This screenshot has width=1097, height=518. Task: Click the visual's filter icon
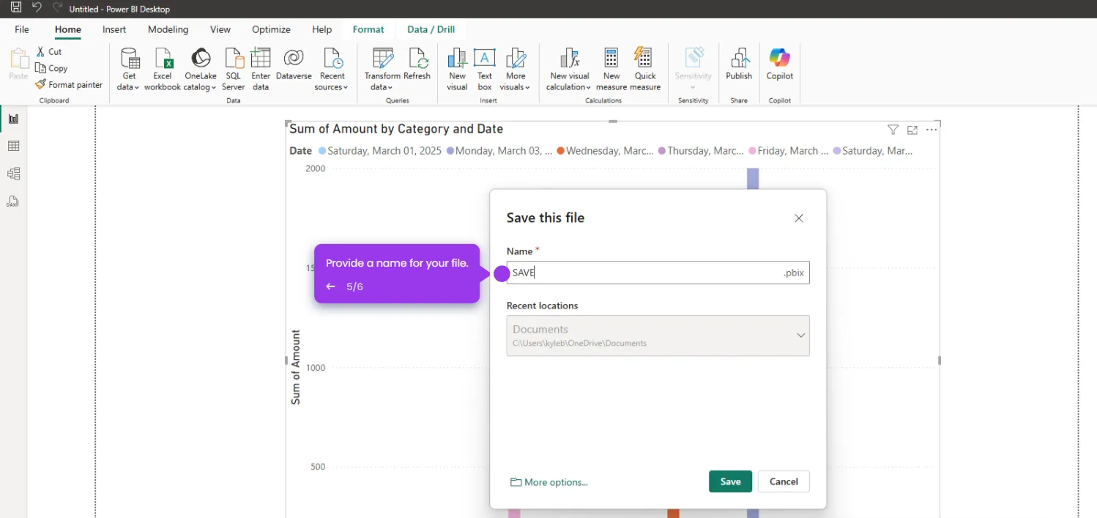point(893,130)
